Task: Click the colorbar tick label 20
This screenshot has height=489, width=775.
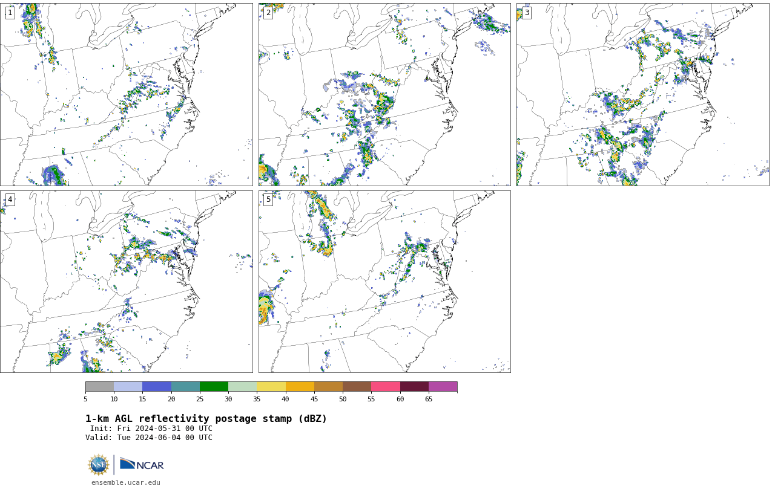Action: pyautogui.click(x=171, y=399)
